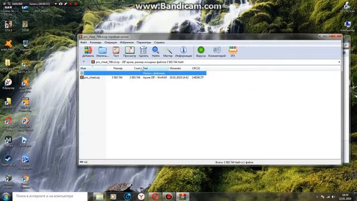Open the Google Chrome desktop shortcut
The image size is (357, 201).
(x=25, y=181)
